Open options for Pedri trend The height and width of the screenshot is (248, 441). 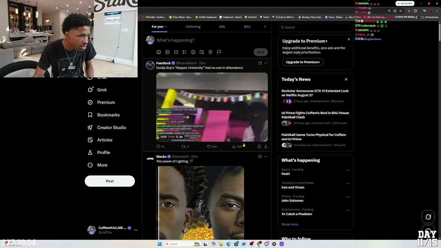tap(347, 170)
